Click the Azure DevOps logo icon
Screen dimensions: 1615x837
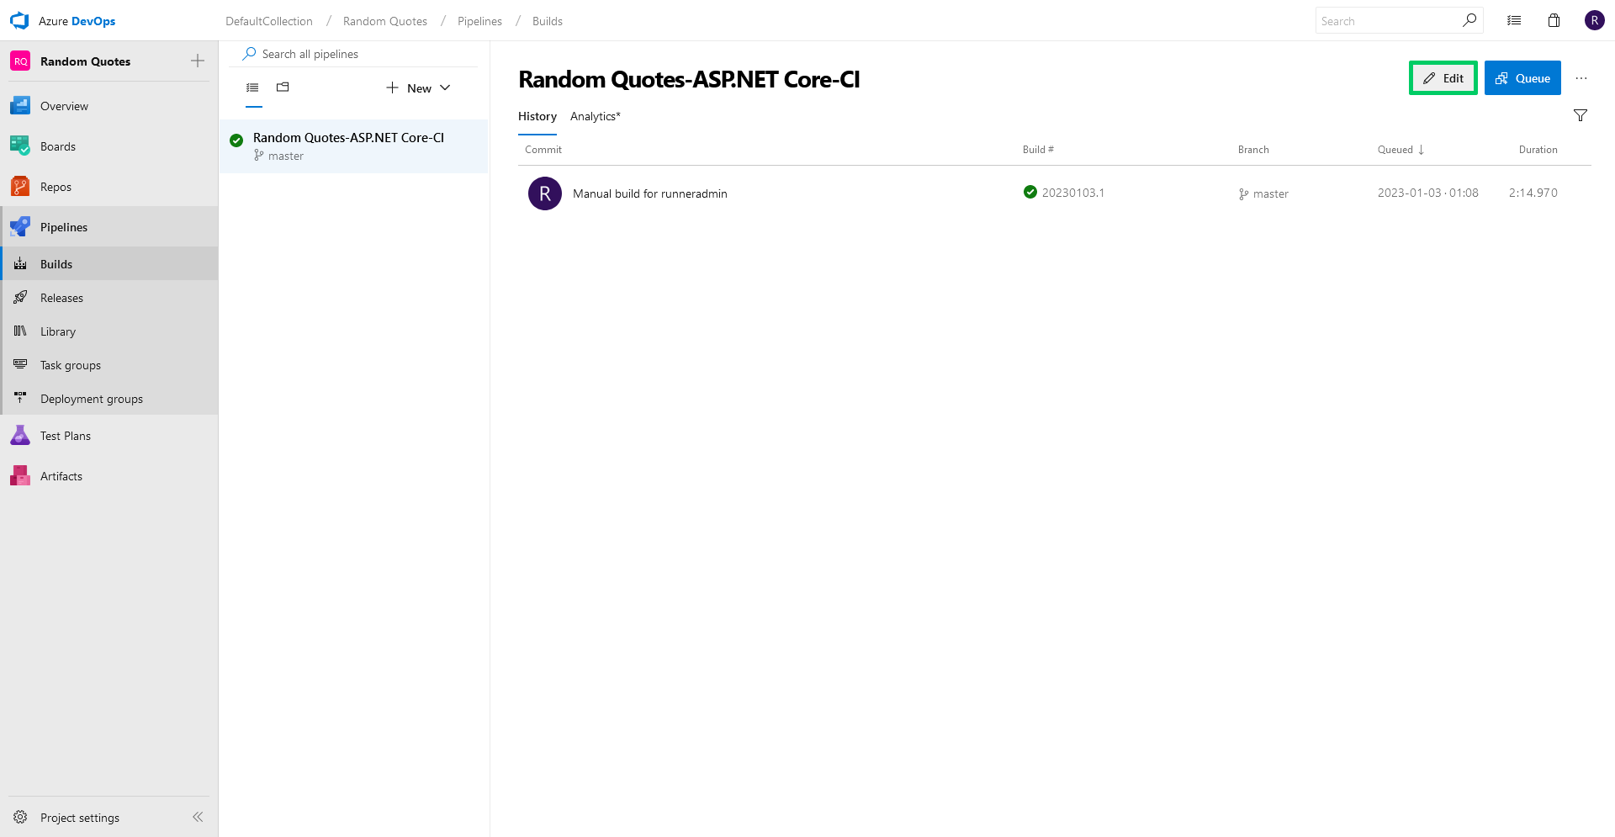pos(19,21)
